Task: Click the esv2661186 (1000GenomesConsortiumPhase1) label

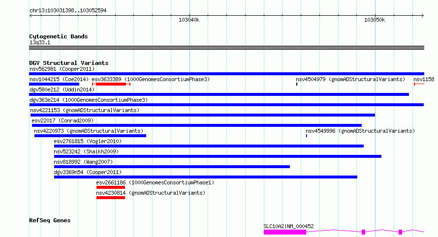Action: click(x=155, y=182)
